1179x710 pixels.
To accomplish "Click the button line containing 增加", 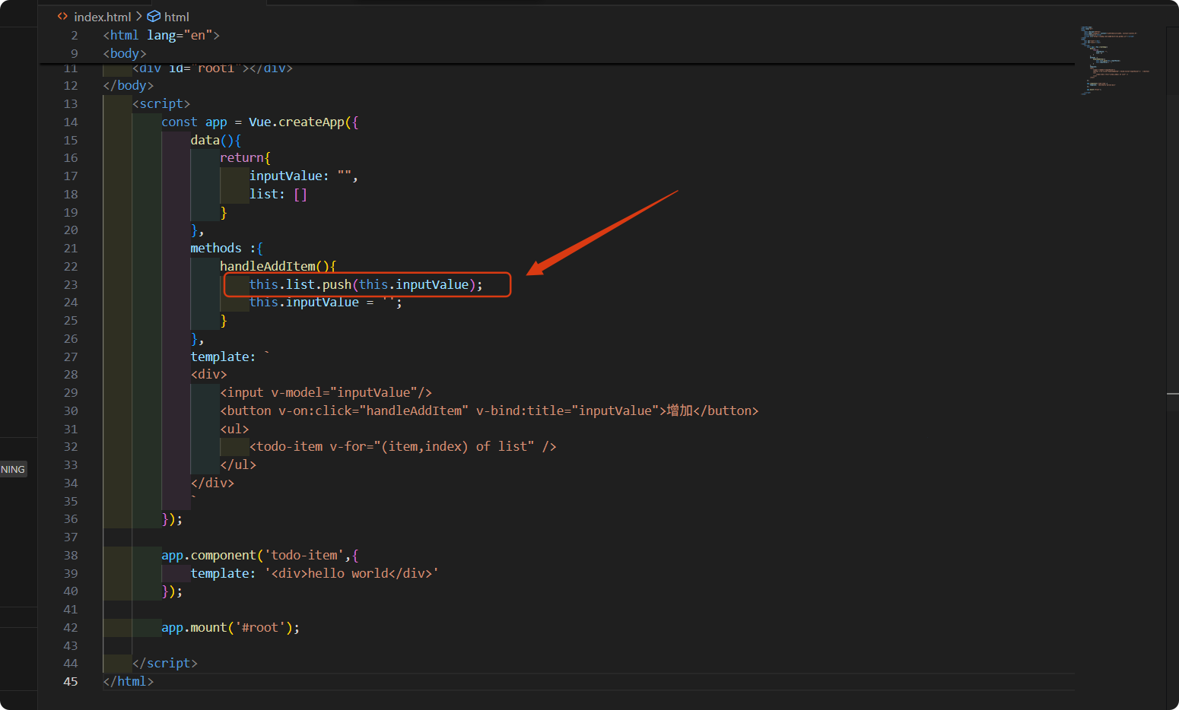I will click(489, 410).
